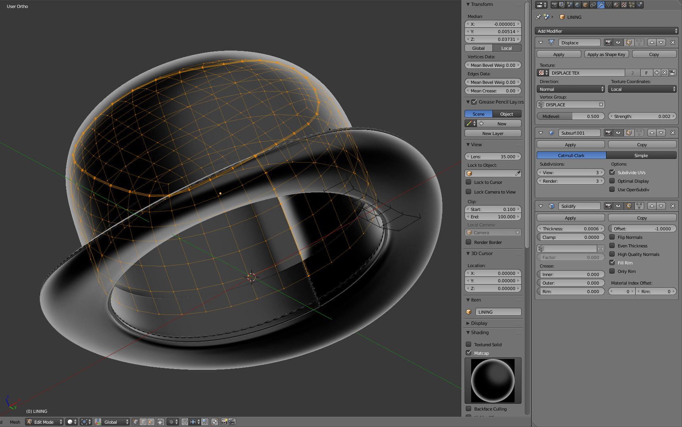Open the Physics properties tab

click(640, 5)
